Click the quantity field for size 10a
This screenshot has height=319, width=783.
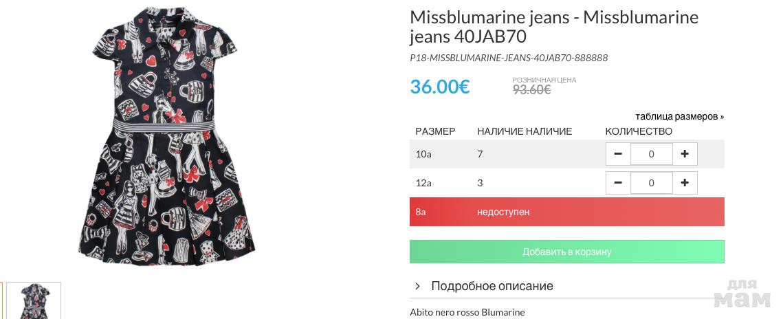[x=651, y=154]
